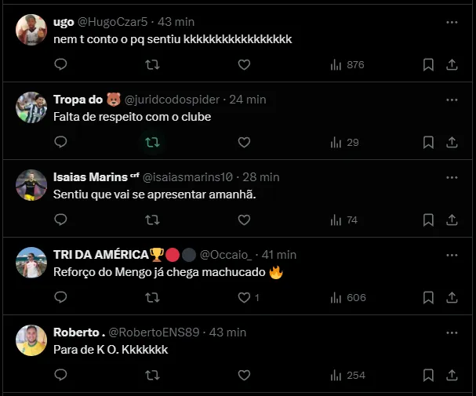Repost TRI DA AMÉRICA's tweet
The image size is (476, 396).
[153, 297]
